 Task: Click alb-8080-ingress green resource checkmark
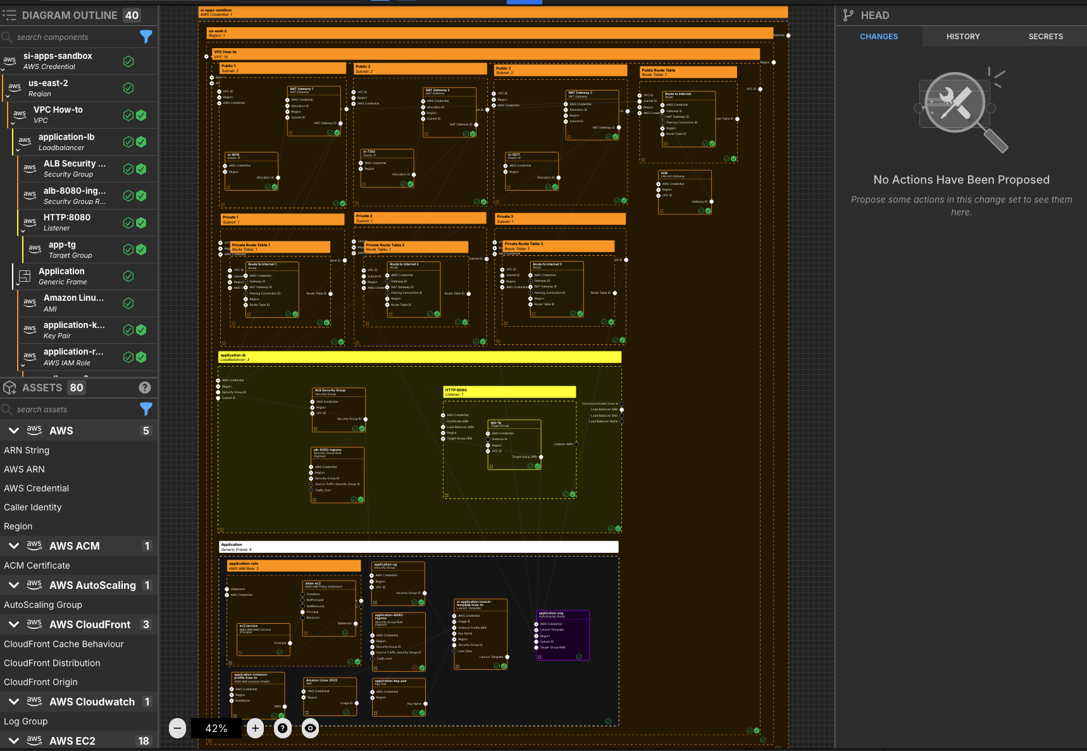pyautogui.click(x=141, y=196)
